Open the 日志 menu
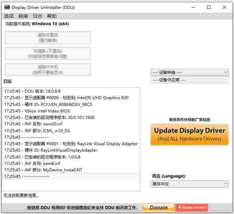 click(38, 16)
